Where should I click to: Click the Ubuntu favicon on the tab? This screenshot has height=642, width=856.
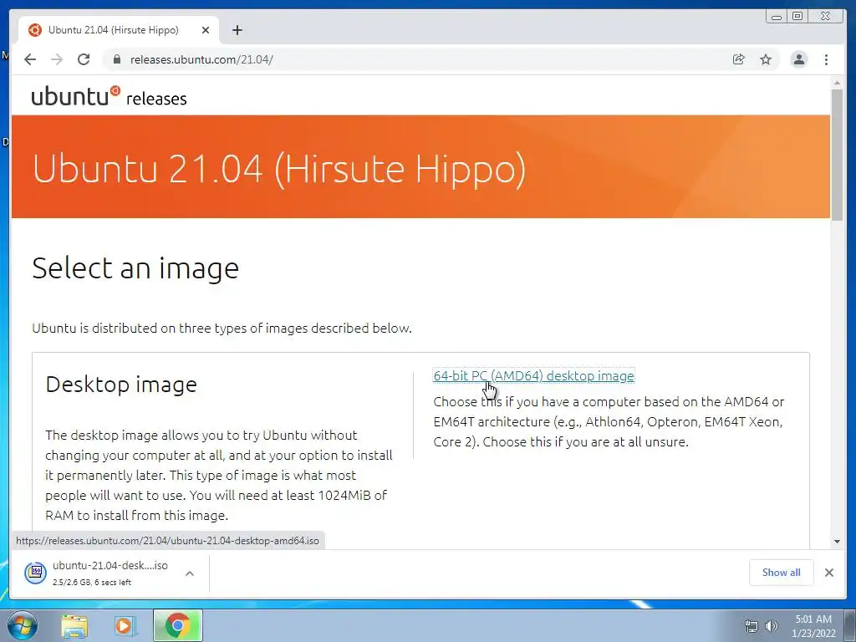click(35, 30)
